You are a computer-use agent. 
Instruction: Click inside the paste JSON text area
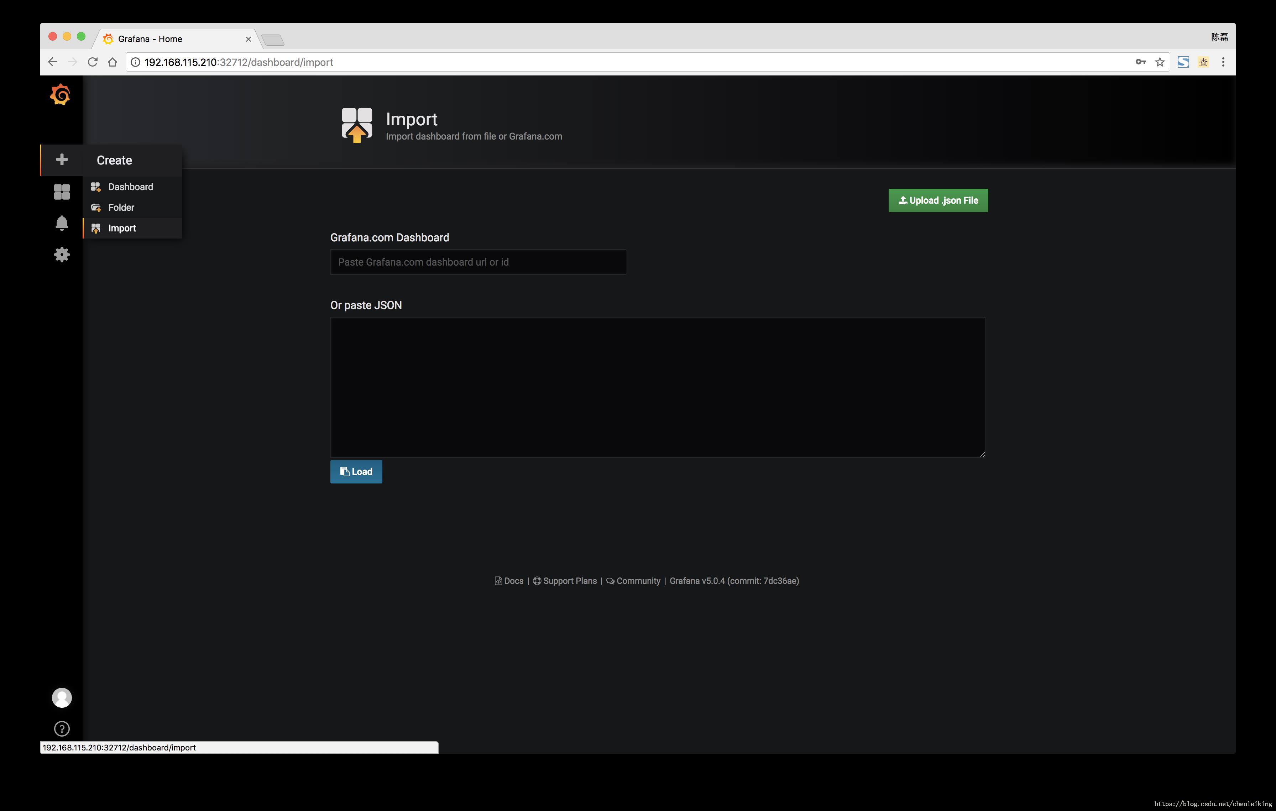click(658, 387)
